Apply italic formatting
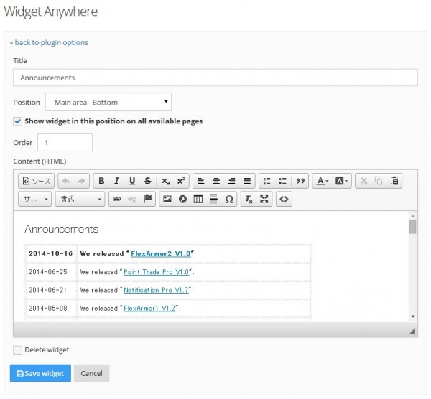 117,181
